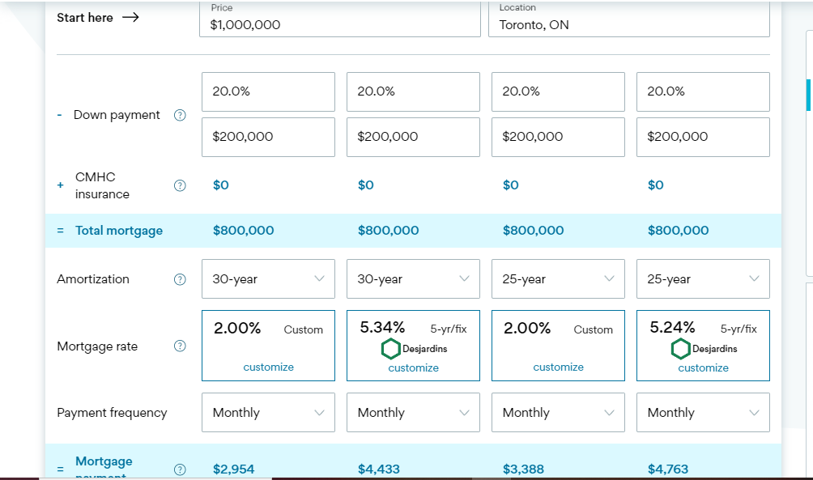Click help icon beside CMHC insurance

click(x=180, y=185)
